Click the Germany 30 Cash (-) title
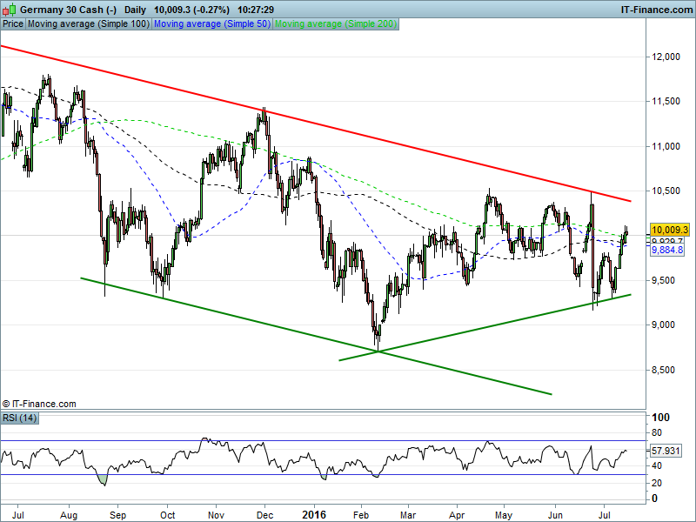This screenshot has height=522, width=696. (x=69, y=10)
